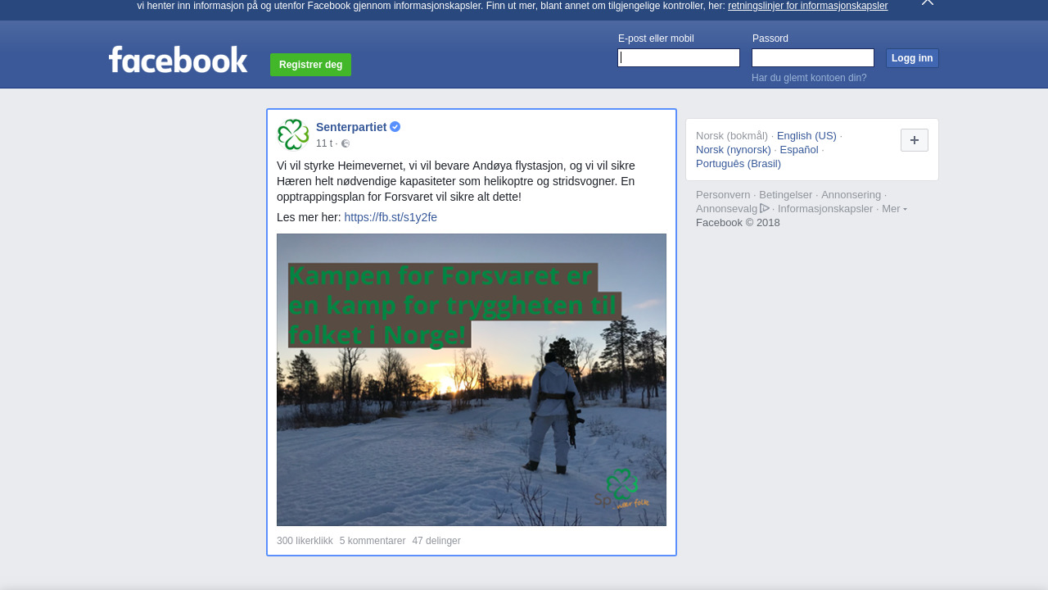The height and width of the screenshot is (590, 1048).
Task: Click the post text about Heimevernet
Action: pos(456,181)
